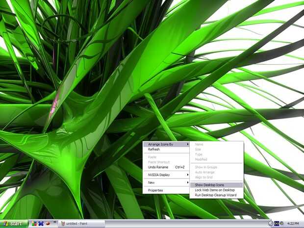
Task: Toggle Lock Web Items on Desktop
Action: (216, 190)
